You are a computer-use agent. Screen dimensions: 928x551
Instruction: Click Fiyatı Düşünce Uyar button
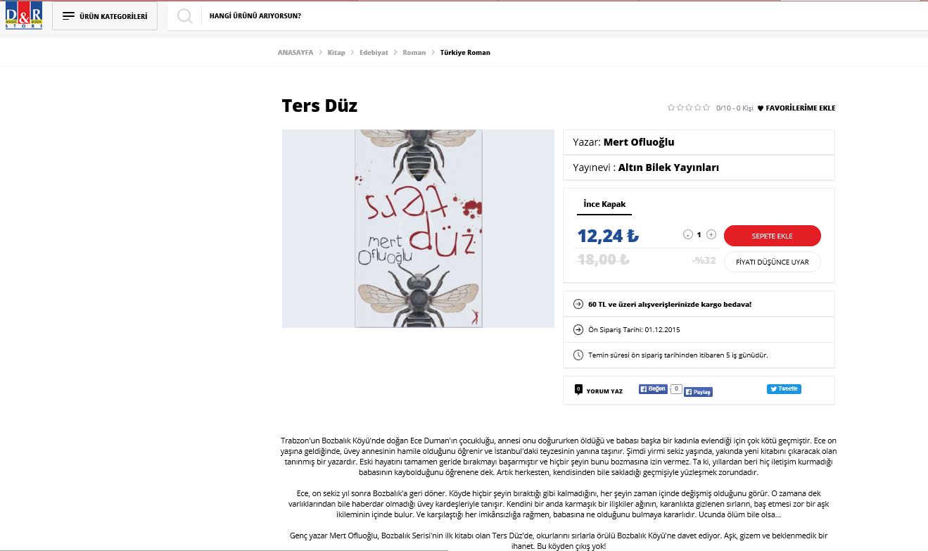[x=773, y=262]
